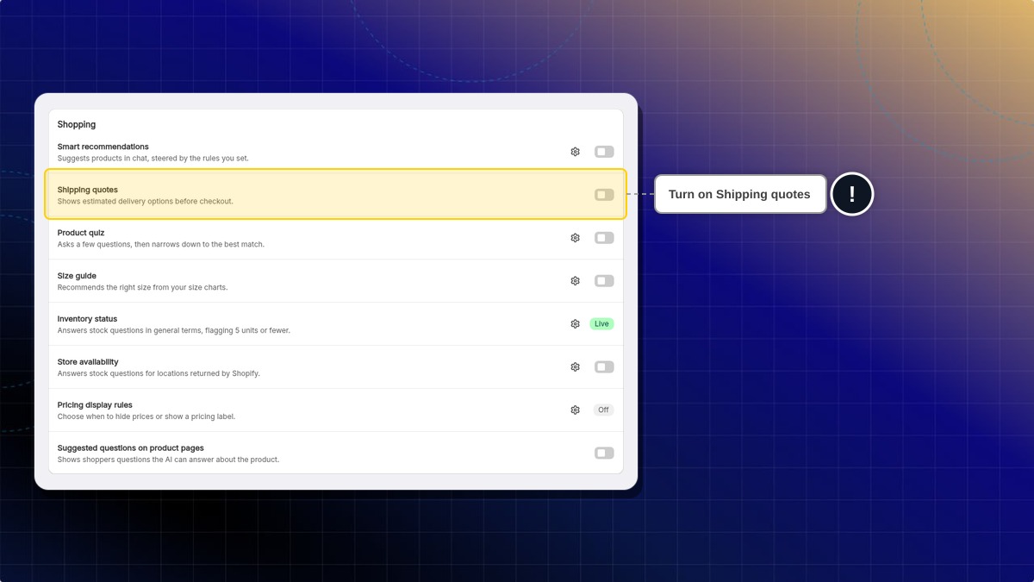
Task: Toggle Suggested questions on product pages
Action: coord(604,454)
